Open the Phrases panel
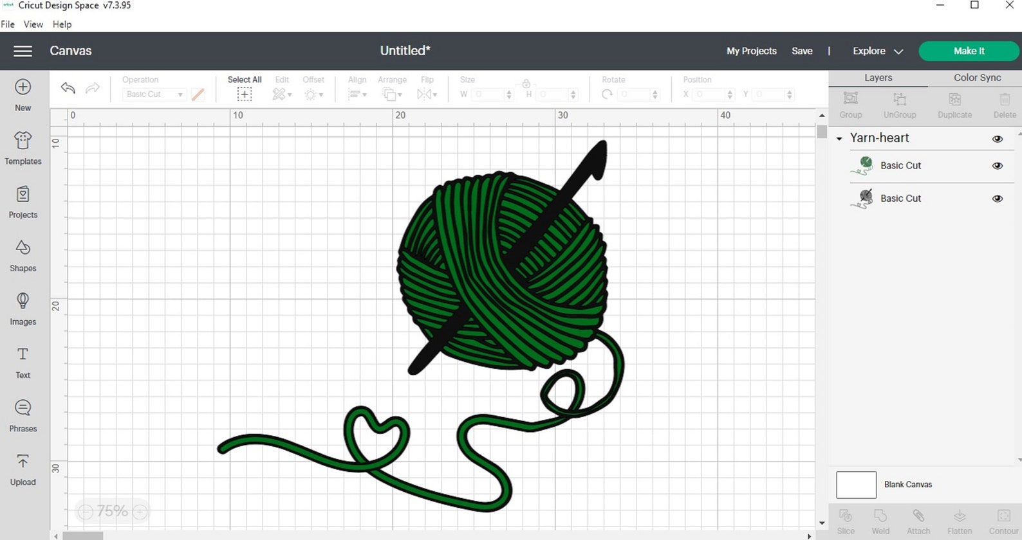1022x540 pixels. pos(23,415)
